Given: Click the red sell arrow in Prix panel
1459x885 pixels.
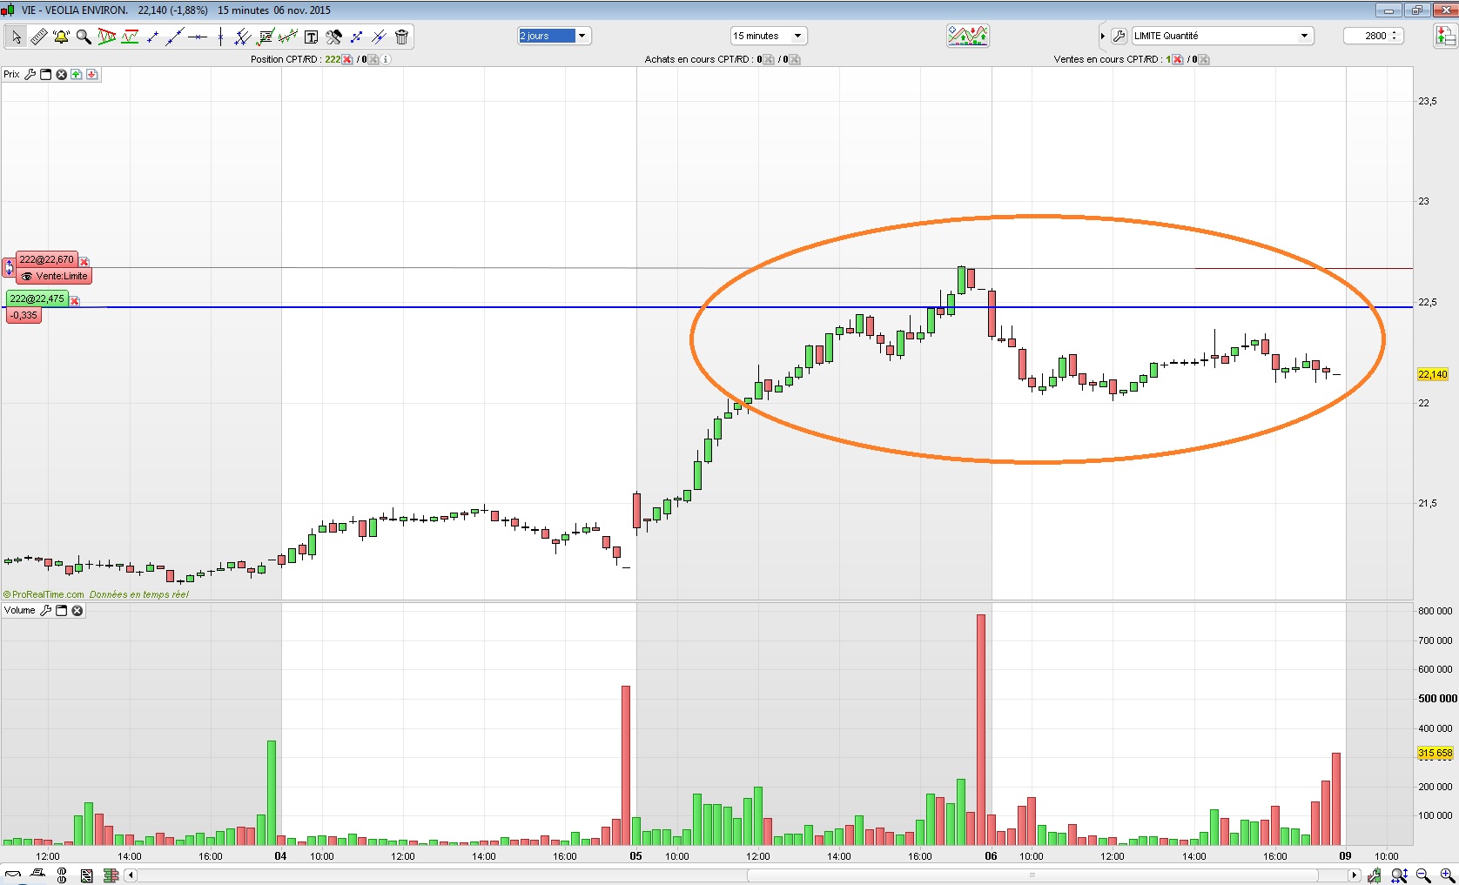Looking at the screenshot, I should (91, 75).
